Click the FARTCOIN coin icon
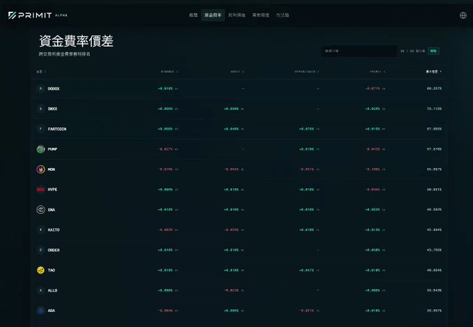Viewport: 473px width, 327px height. pos(41,129)
